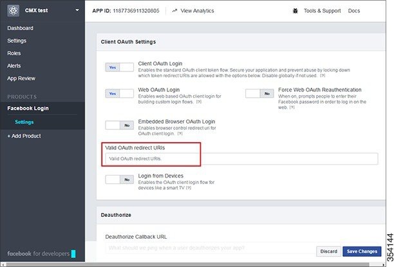Open Alerts in the sidebar
Image resolution: width=394 pixels, height=267 pixels.
(14, 66)
